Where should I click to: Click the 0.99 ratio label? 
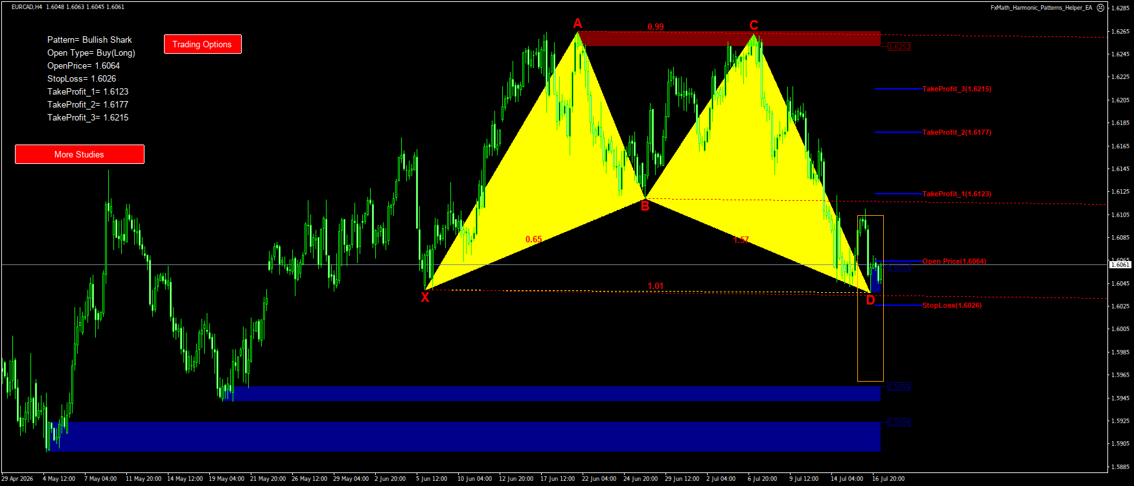[656, 27]
